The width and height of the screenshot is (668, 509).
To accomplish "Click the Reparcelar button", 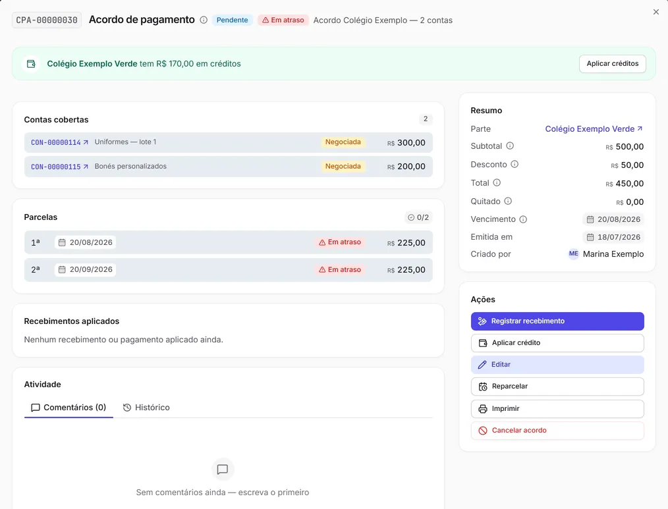I will click(557, 387).
